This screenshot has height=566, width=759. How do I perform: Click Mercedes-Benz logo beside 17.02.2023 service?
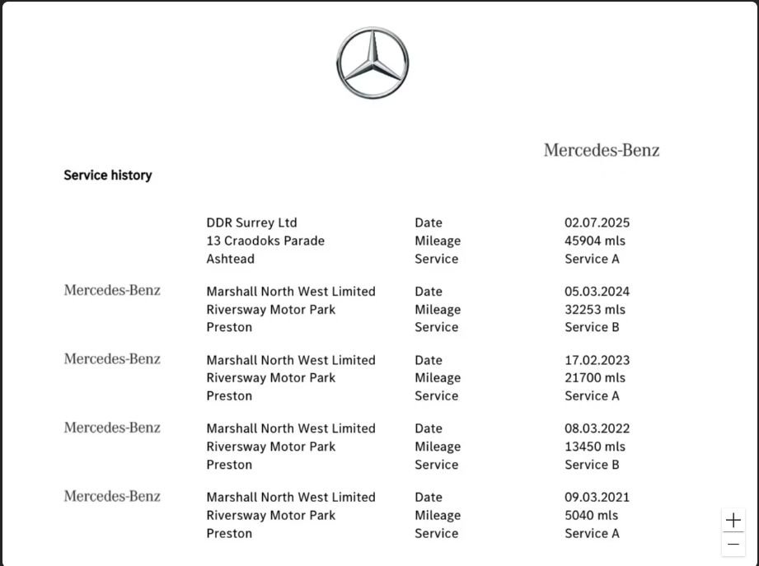tap(112, 359)
